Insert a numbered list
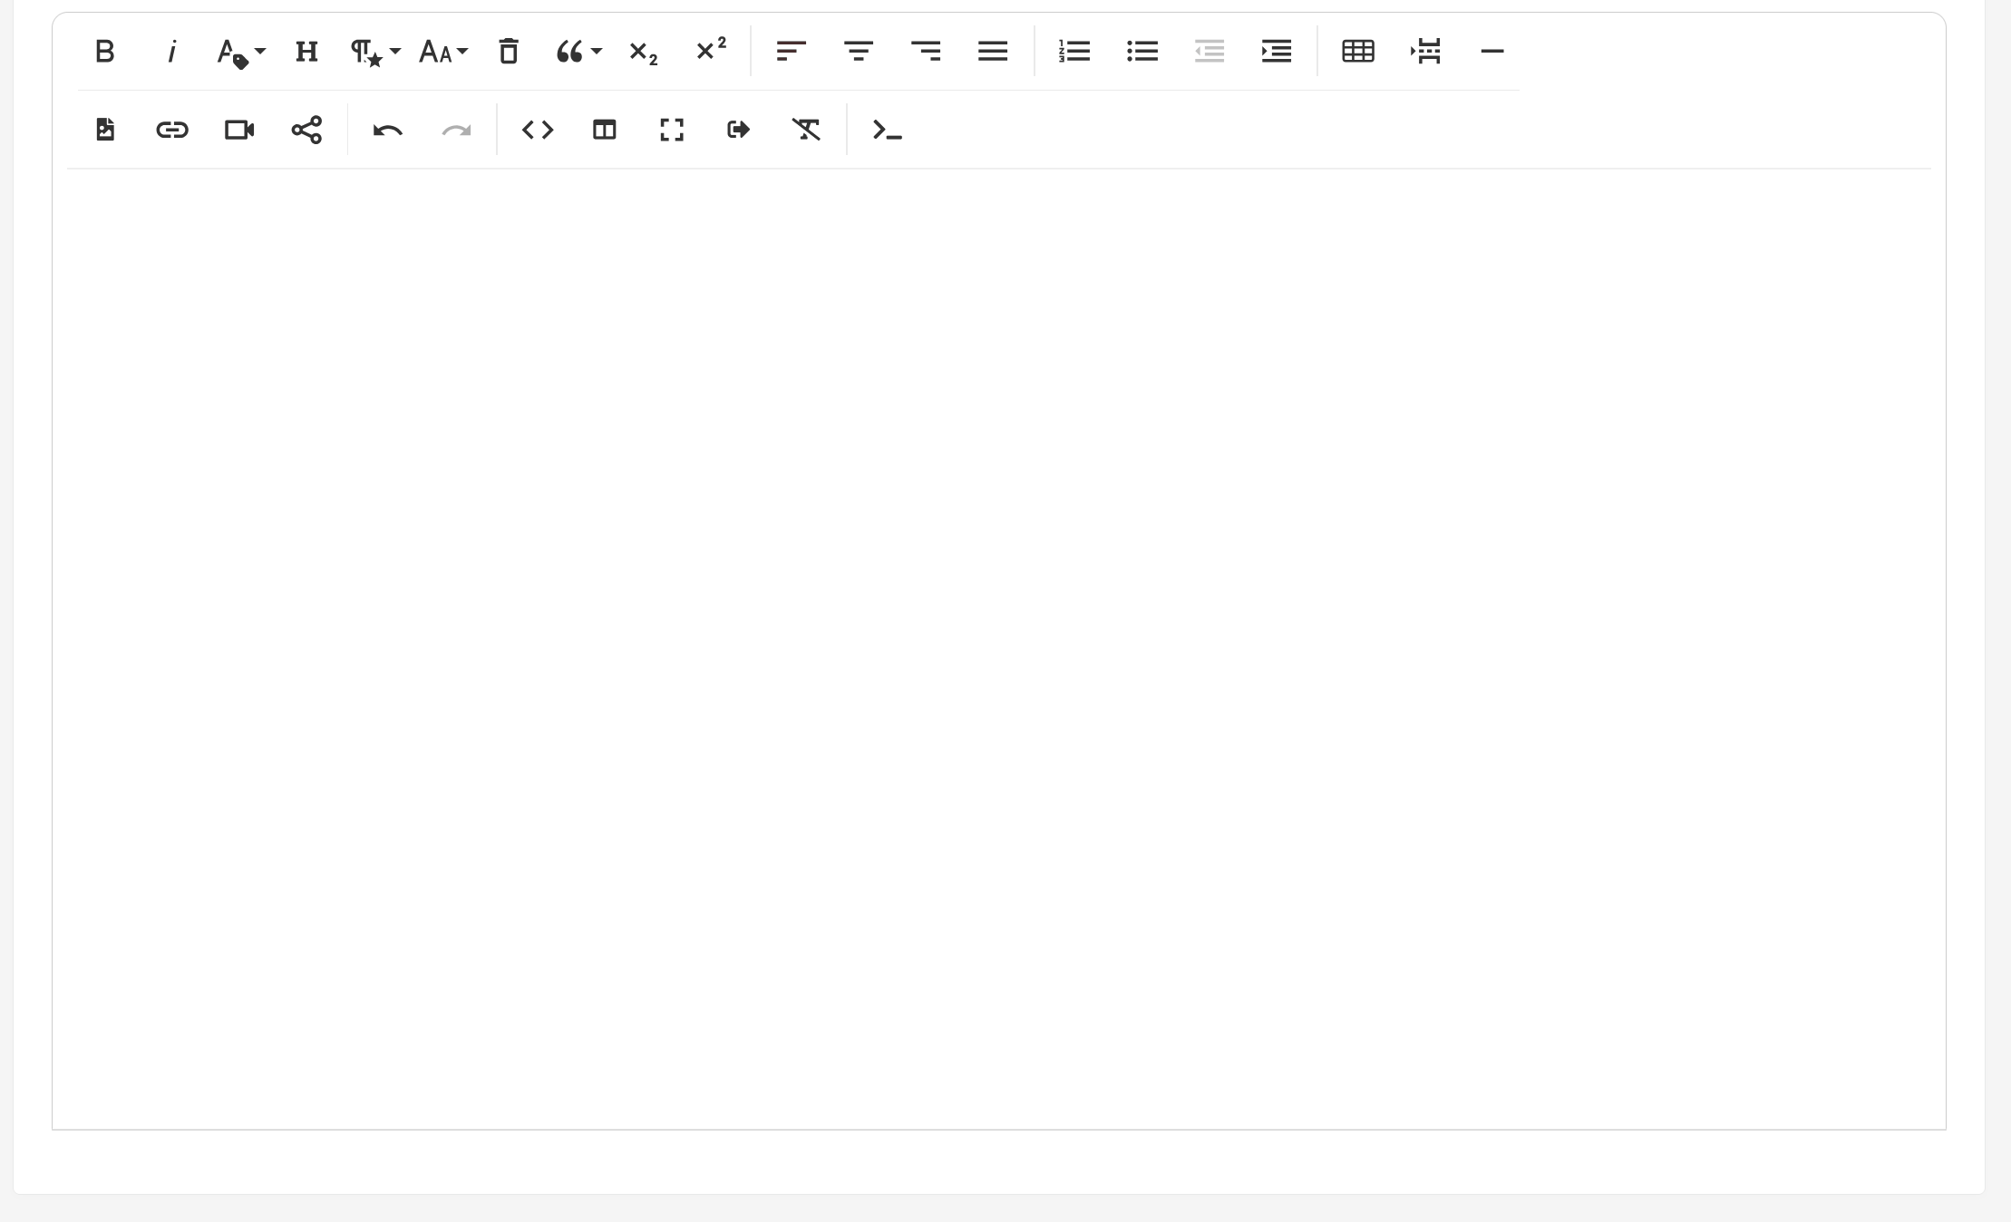The image size is (2011, 1222). coord(1074,52)
